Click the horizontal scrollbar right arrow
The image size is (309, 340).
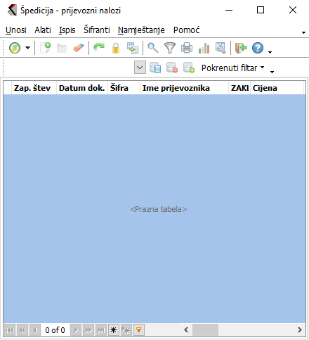[x=300, y=330]
